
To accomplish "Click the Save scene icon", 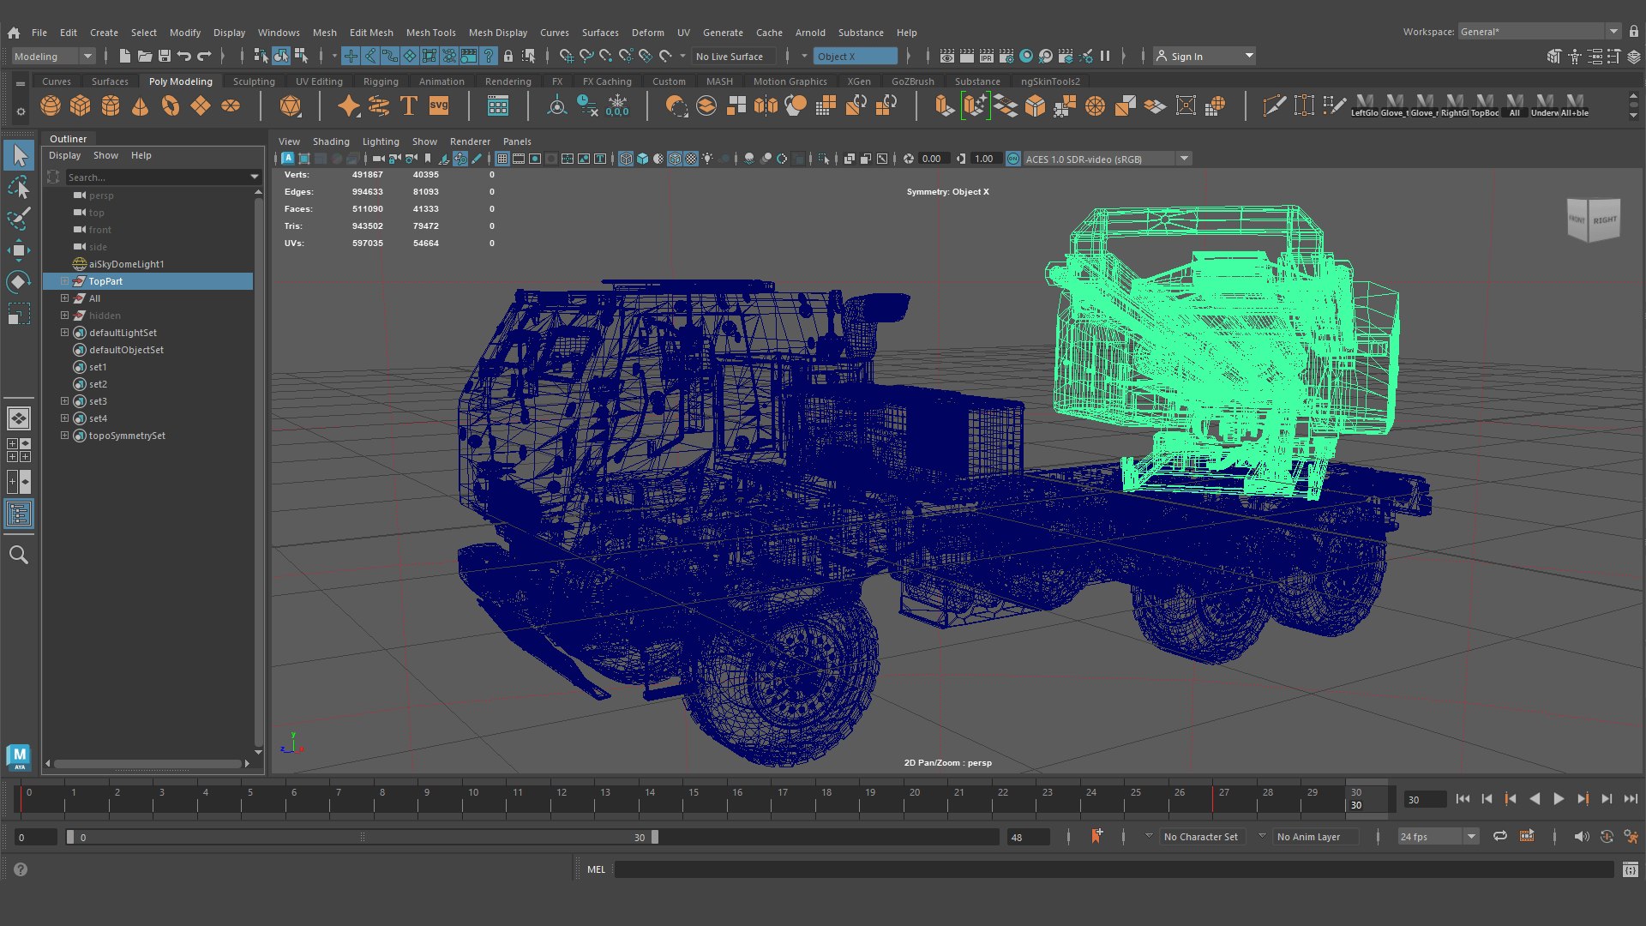I will point(165,56).
